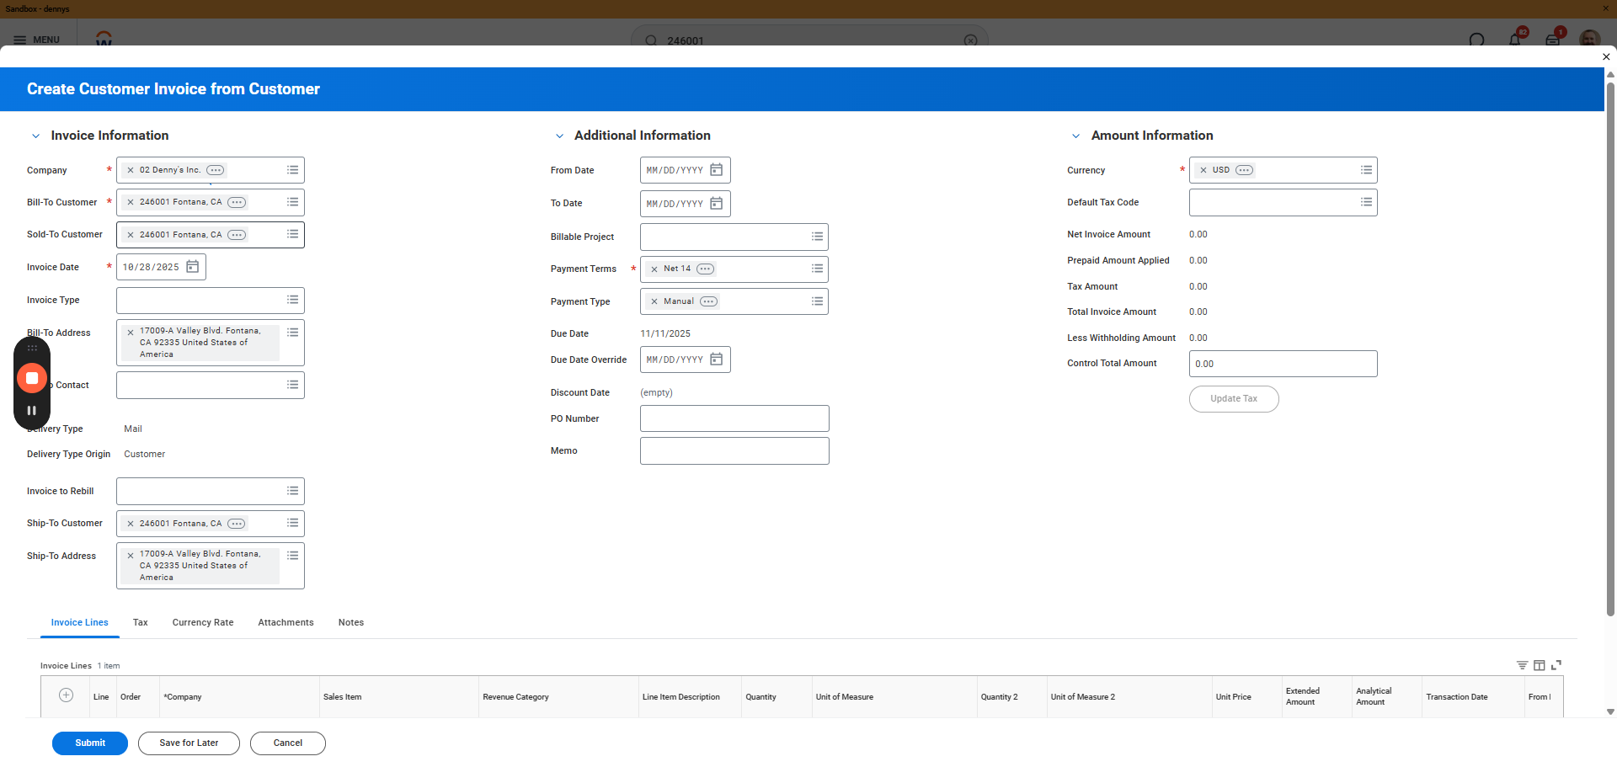Open invoice lines grid filter
Viewport: 1617px width, 767px height.
click(1522, 665)
